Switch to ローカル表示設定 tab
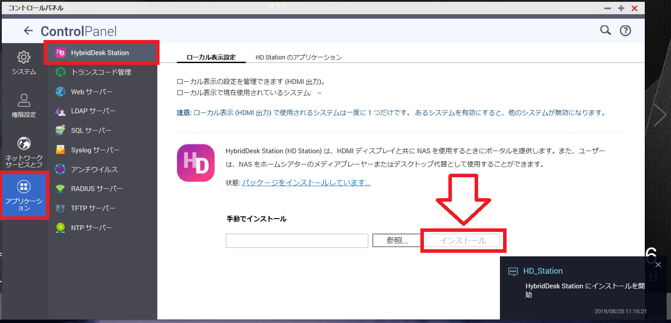This screenshot has width=671, height=323. [211, 57]
